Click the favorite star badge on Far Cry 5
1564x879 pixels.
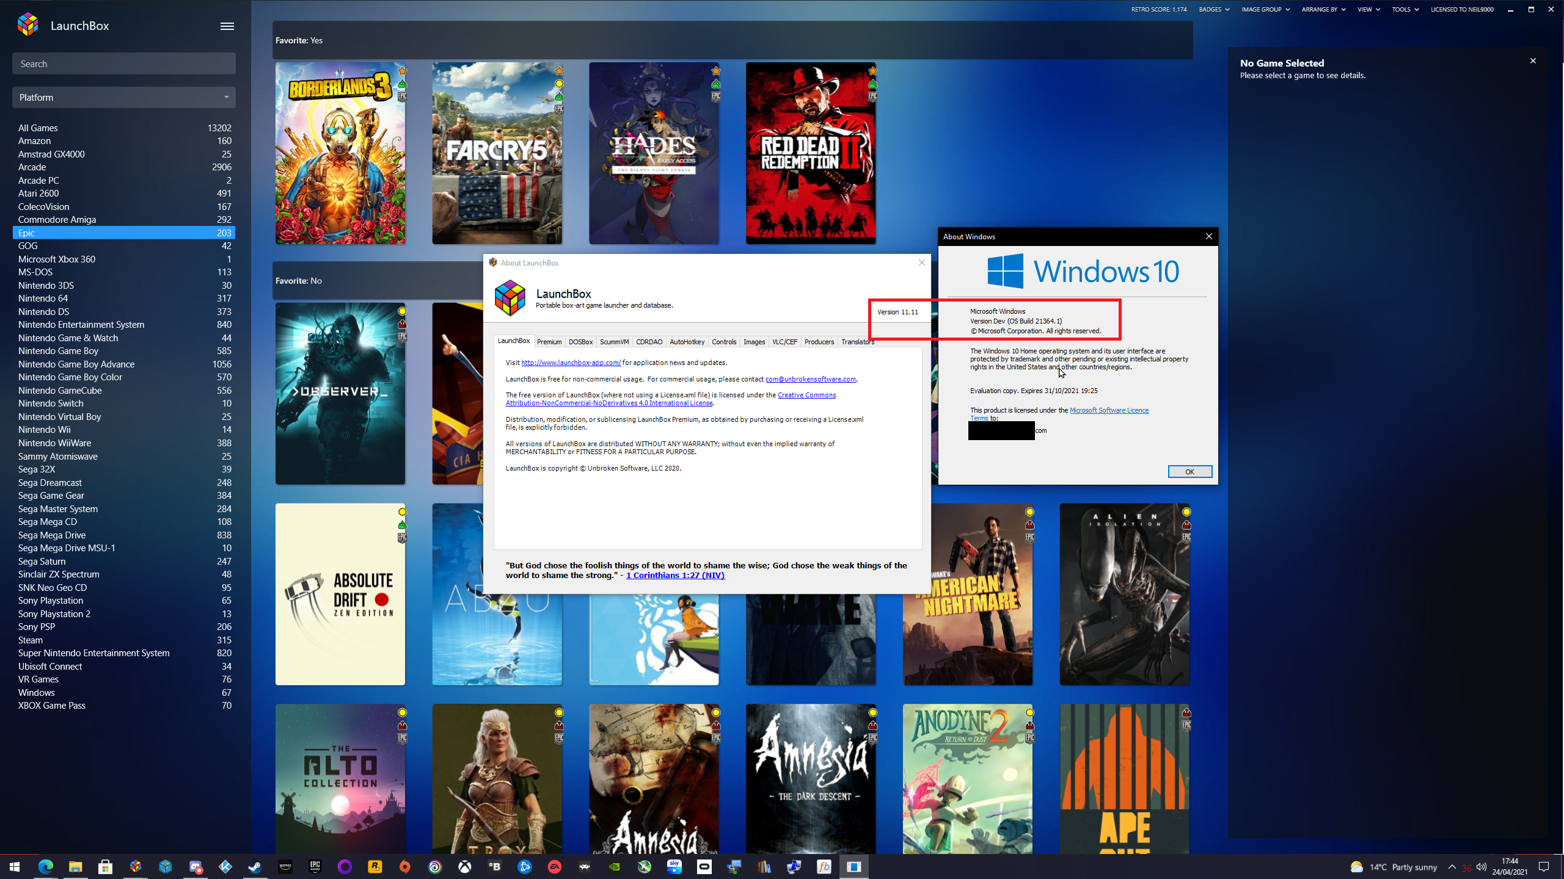[559, 71]
